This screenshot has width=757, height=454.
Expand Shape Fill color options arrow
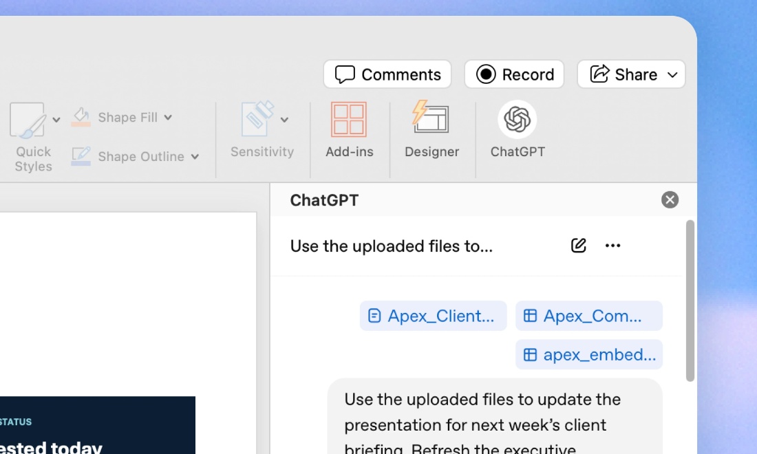click(x=167, y=117)
